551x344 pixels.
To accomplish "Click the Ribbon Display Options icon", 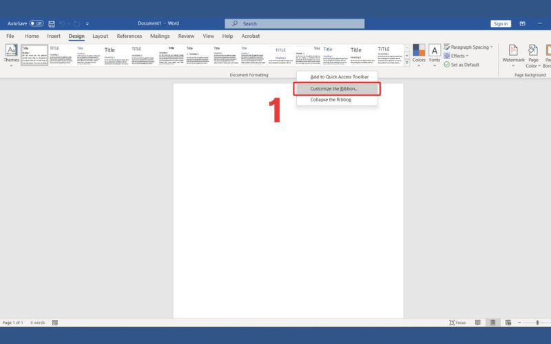I will (522, 23).
